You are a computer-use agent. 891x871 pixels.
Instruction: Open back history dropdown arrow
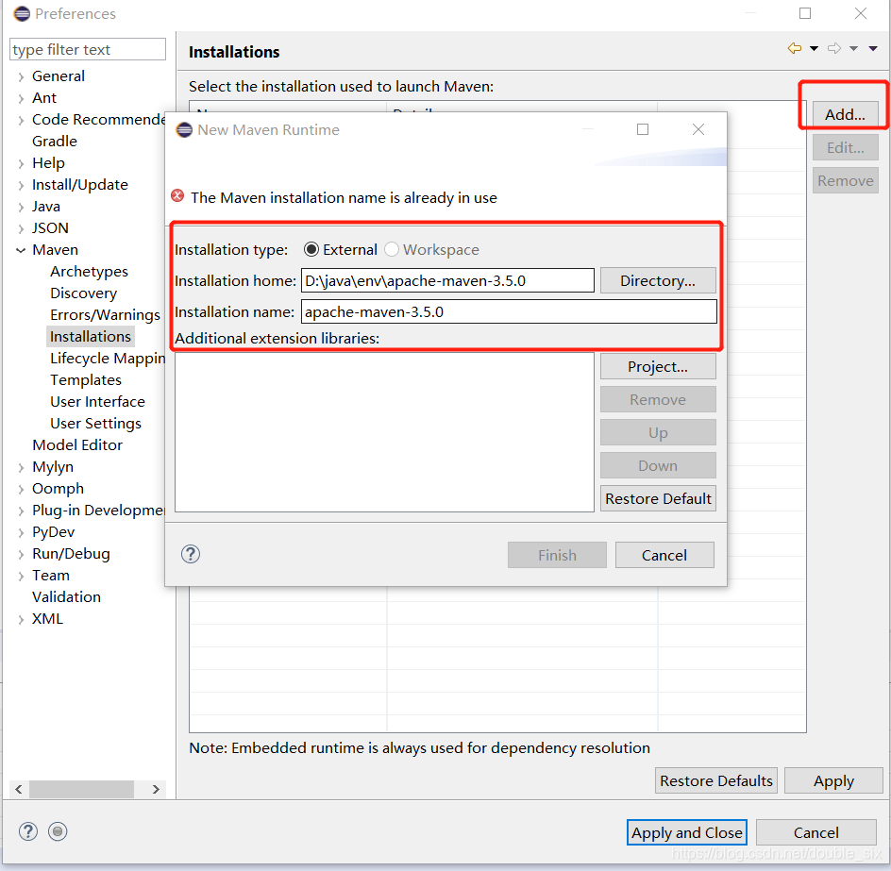pos(814,49)
